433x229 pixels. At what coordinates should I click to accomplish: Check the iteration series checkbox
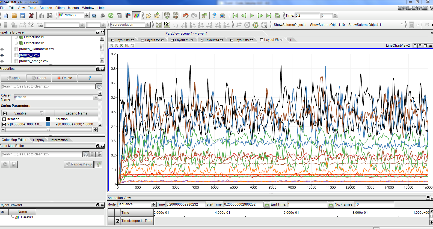click(4, 119)
